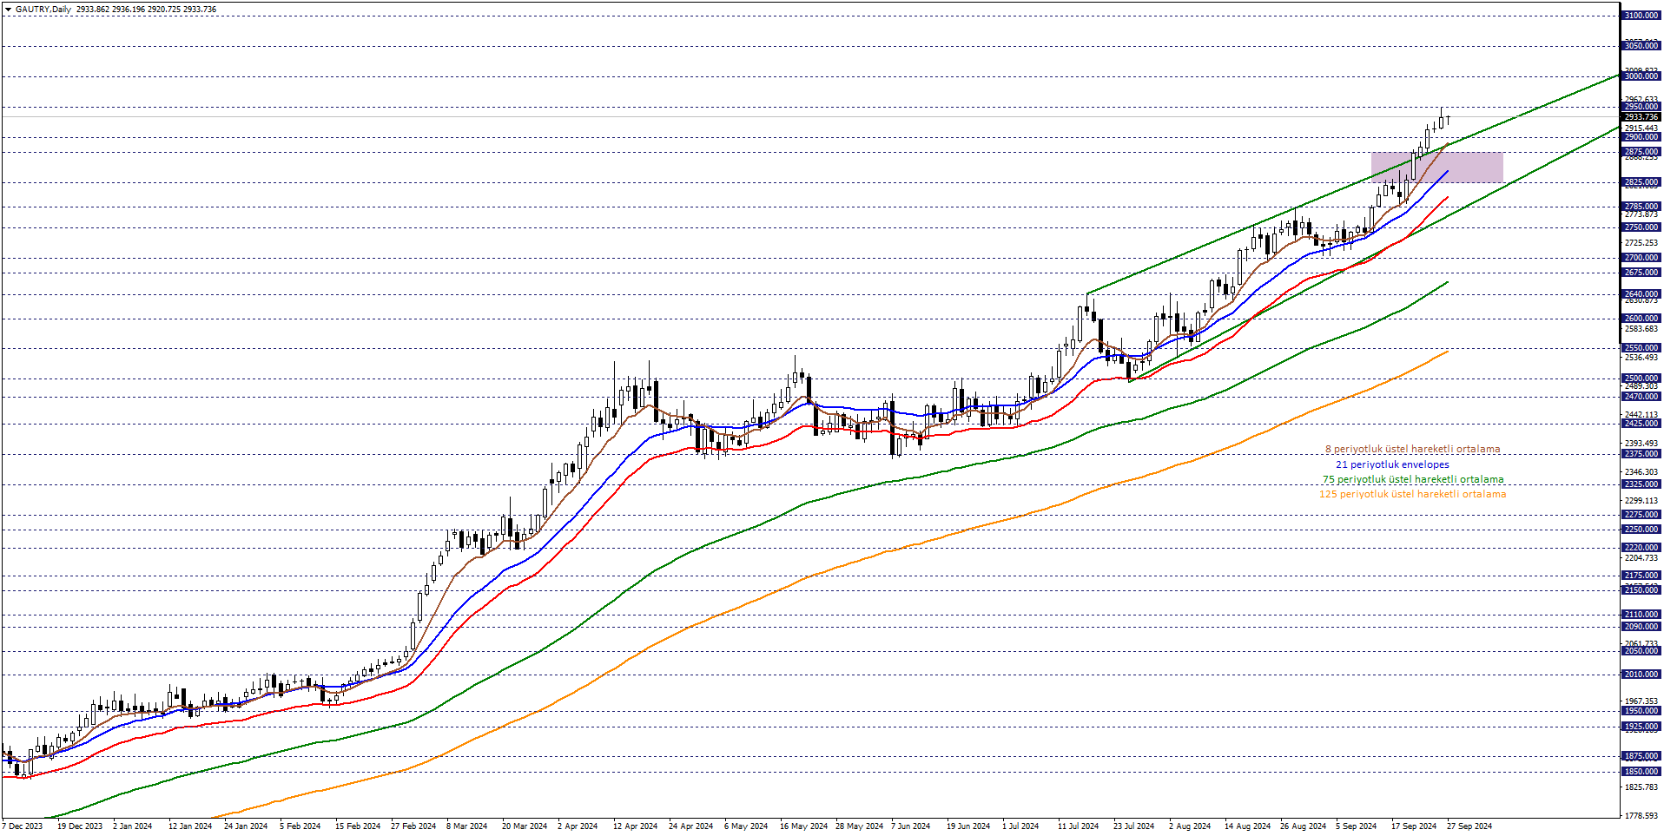Select the 2150.000 price level label
The image size is (1664, 836).
click(x=1641, y=590)
